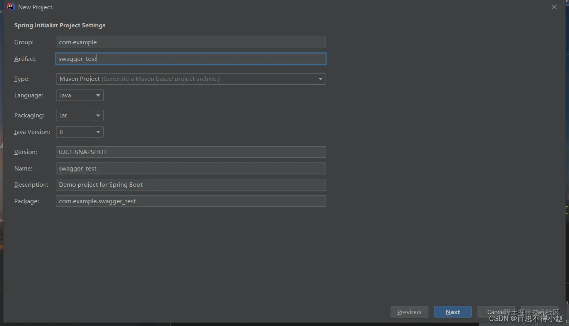Open the Language dropdown Java
The image size is (569, 326).
[80, 95]
